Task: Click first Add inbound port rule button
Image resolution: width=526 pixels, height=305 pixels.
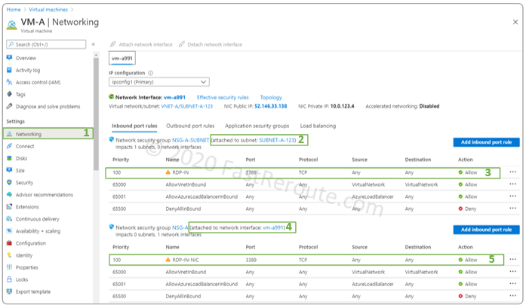Action: 487,142
